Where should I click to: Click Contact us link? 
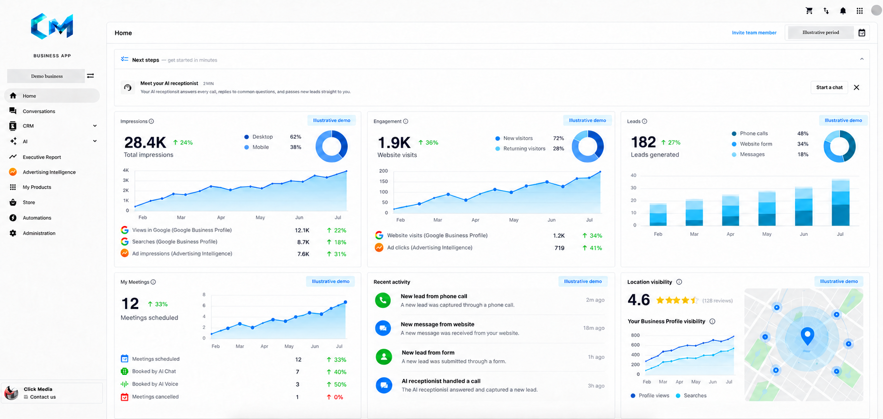point(43,397)
